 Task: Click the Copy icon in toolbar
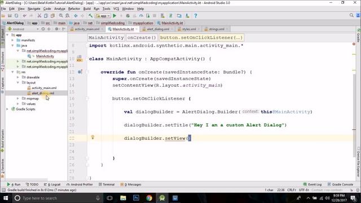(46, 16)
